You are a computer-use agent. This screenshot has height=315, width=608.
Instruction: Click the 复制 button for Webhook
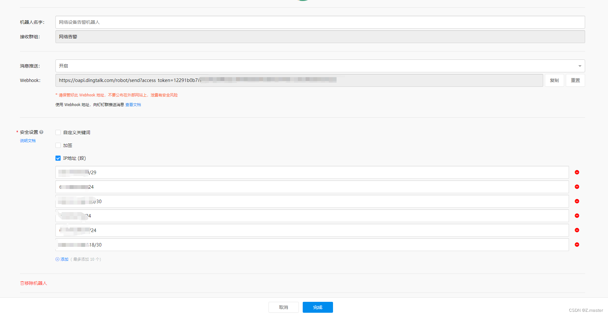[554, 80]
